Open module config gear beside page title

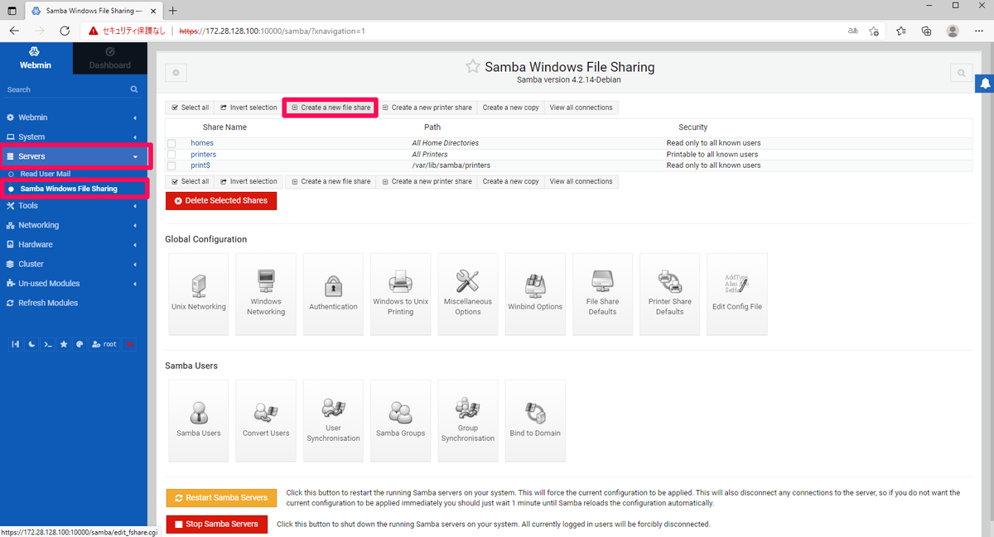(x=176, y=73)
